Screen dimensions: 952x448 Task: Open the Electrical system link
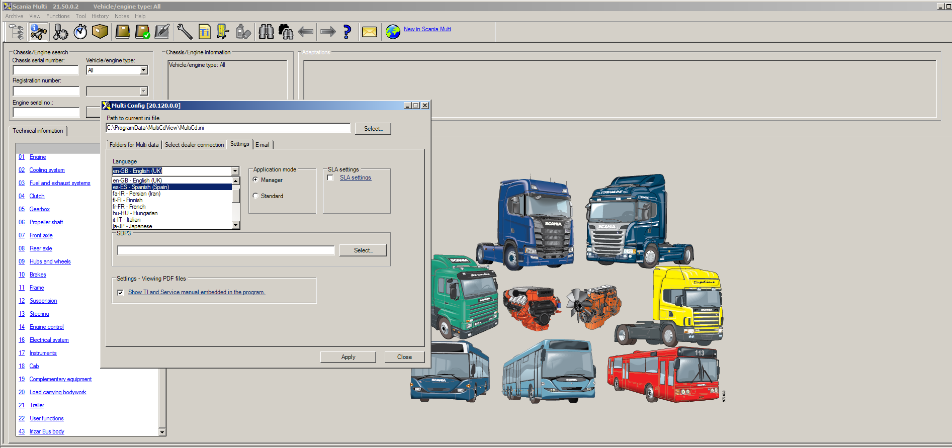(49, 340)
